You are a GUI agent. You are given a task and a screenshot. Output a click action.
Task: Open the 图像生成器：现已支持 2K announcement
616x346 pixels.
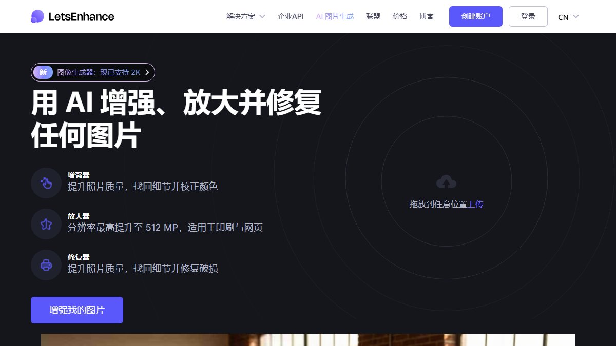coord(93,72)
